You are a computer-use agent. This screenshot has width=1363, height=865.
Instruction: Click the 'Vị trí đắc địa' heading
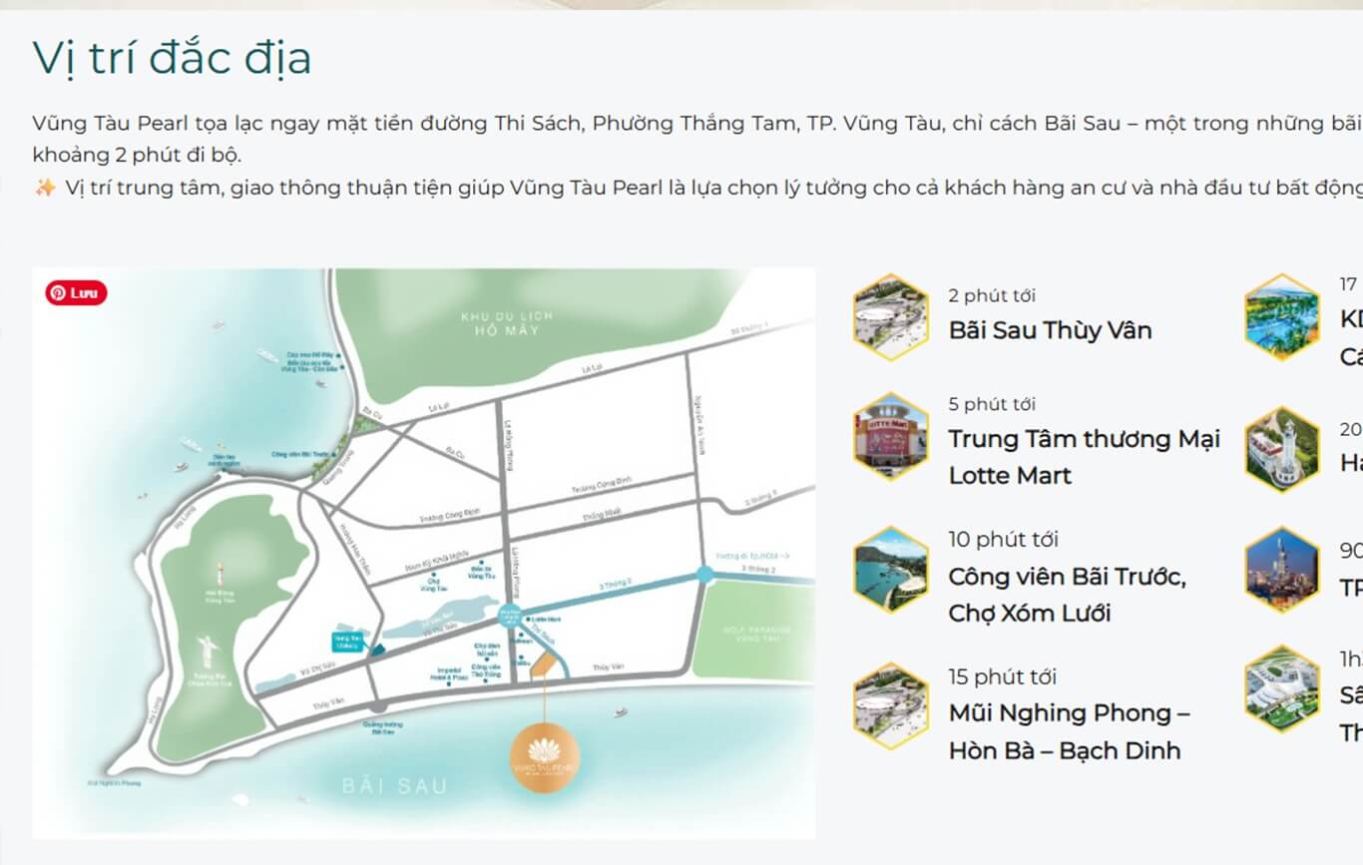pos(172,58)
